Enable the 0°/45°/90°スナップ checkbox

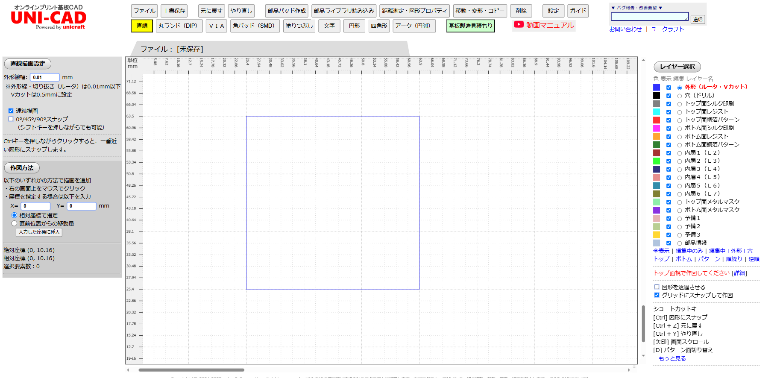(11, 119)
